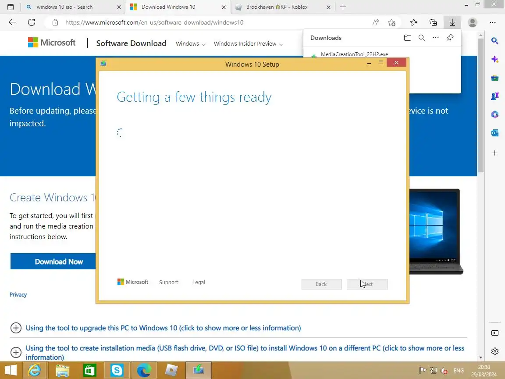Toggle the sidebar hide icon
Viewport: 505px width, 379px height.
[494, 333]
